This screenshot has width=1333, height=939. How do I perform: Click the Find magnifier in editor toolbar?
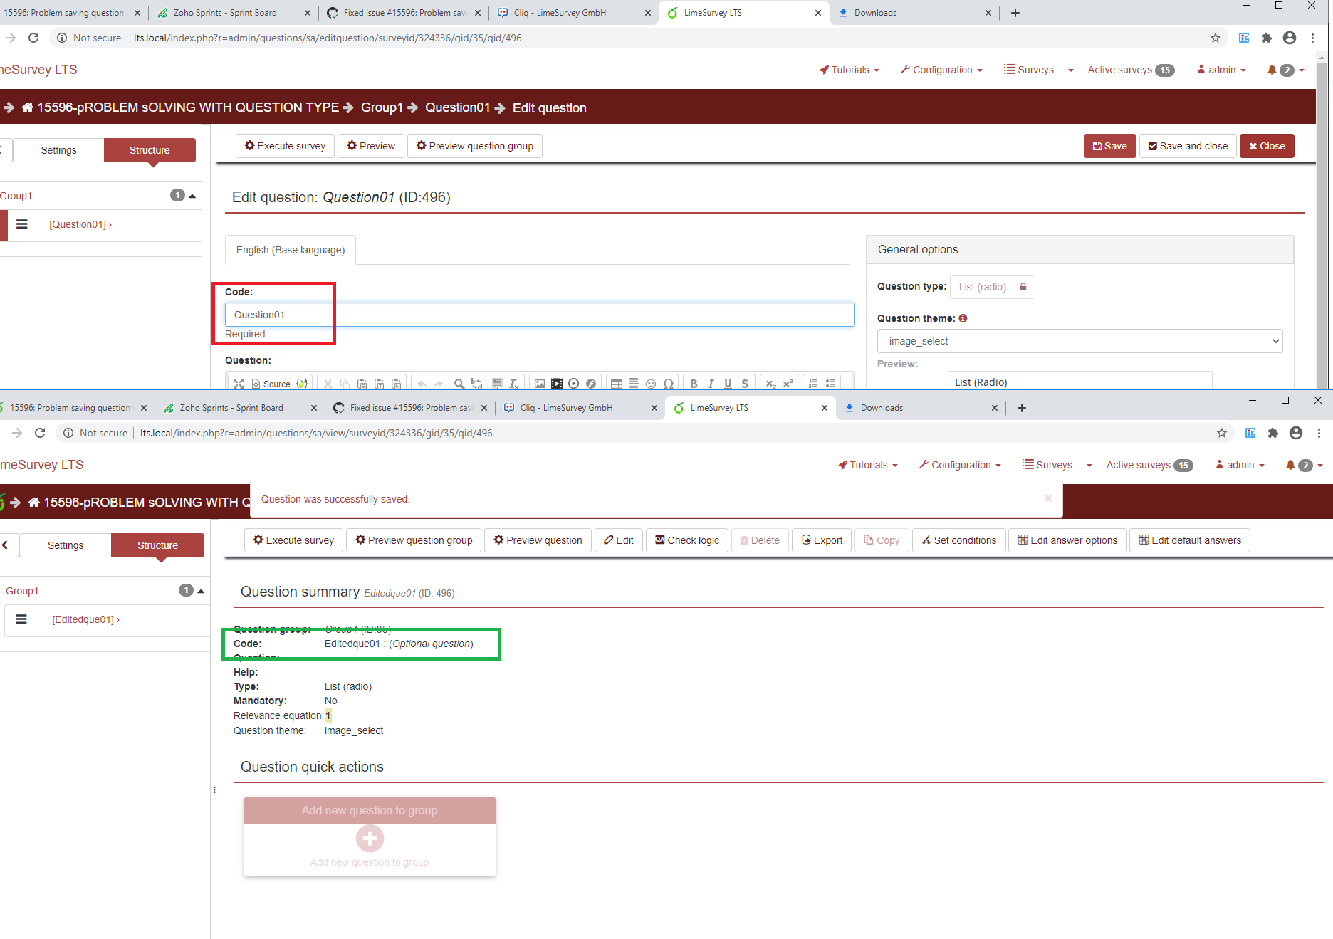[459, 384]
